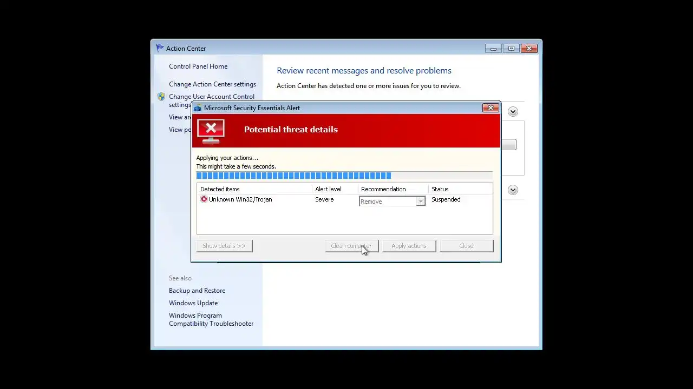Click the Microsoft Security Essentials title bar icon
This screenshot has height=389, width=693.
(198, 108)
